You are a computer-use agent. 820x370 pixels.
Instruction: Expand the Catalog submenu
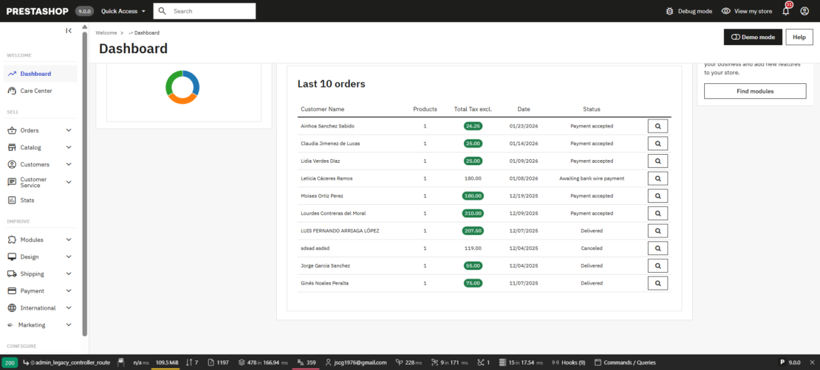[x=69, y=147]
